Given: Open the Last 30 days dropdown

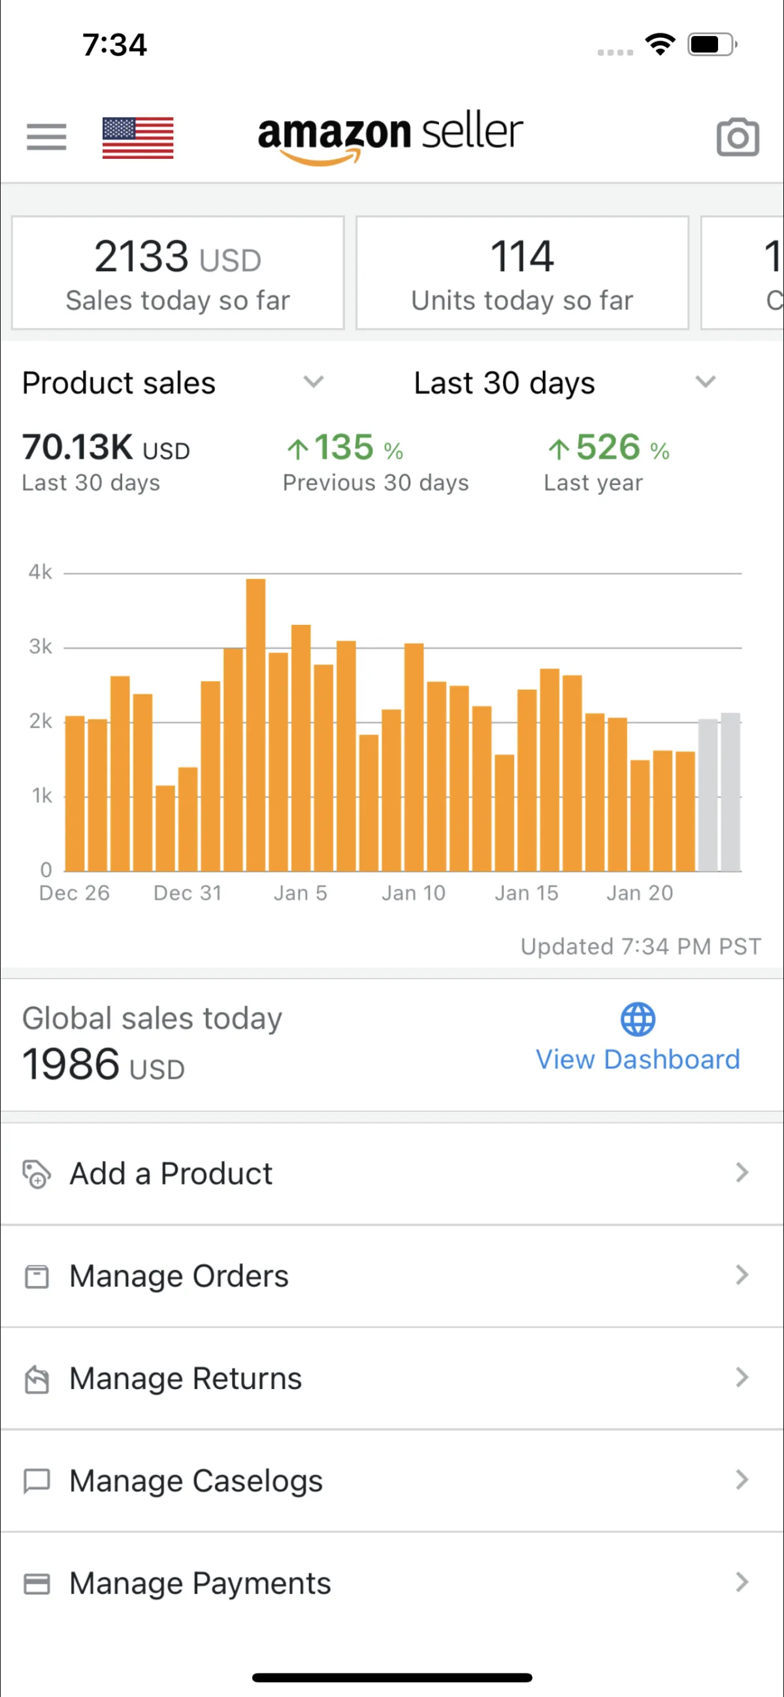Looking at the screenshot, I should (705, 382).
